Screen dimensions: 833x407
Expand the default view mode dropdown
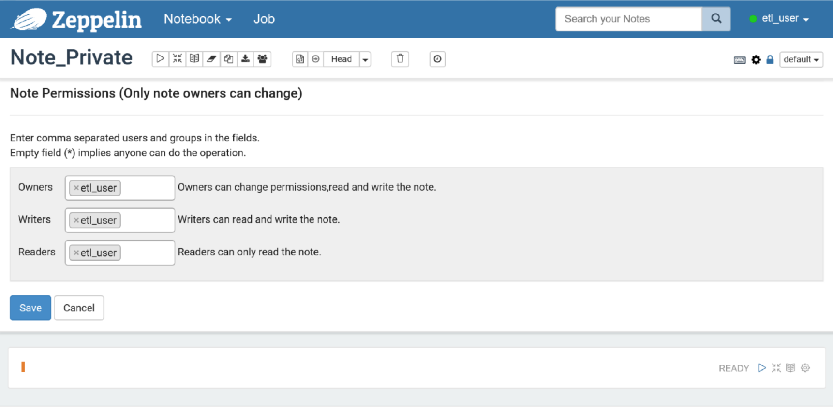click(801, 59)
